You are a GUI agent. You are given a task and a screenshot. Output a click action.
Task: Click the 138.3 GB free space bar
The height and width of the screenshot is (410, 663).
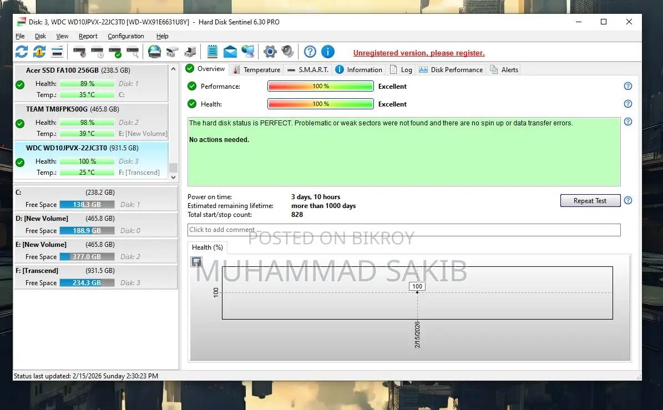pos(87,205)
